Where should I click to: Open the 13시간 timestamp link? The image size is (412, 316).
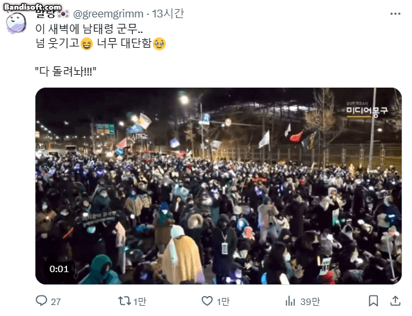click(168, 14)
